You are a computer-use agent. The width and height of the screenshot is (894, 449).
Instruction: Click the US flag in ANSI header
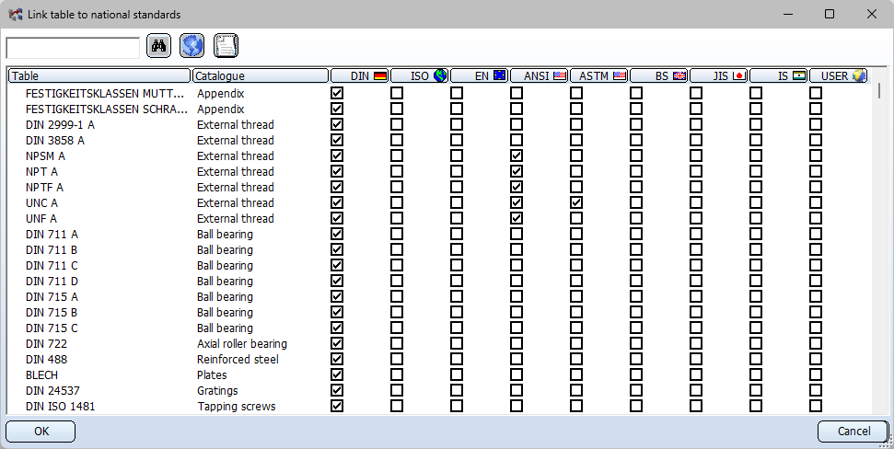click(560, 75)
